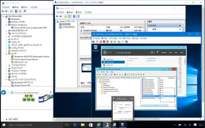Viewport: 205px width, 128px height.
Task: Select HVSW10IPENT server in Hyper-V tree
Action: pyautogui.click(x=69, y=27)
